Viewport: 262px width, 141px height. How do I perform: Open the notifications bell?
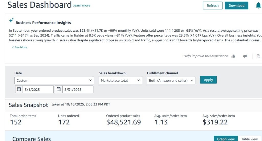258,6
